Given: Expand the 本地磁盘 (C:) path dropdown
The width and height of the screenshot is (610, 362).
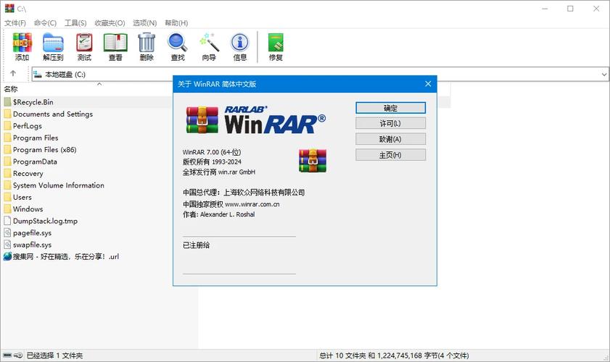Looking at the screenshot, I should click(603, 74).
